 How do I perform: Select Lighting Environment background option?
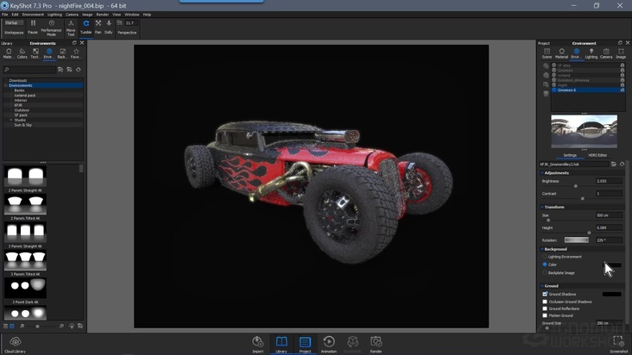click(563, 257)
